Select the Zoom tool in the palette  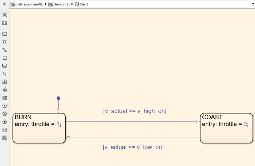(5, 15)
